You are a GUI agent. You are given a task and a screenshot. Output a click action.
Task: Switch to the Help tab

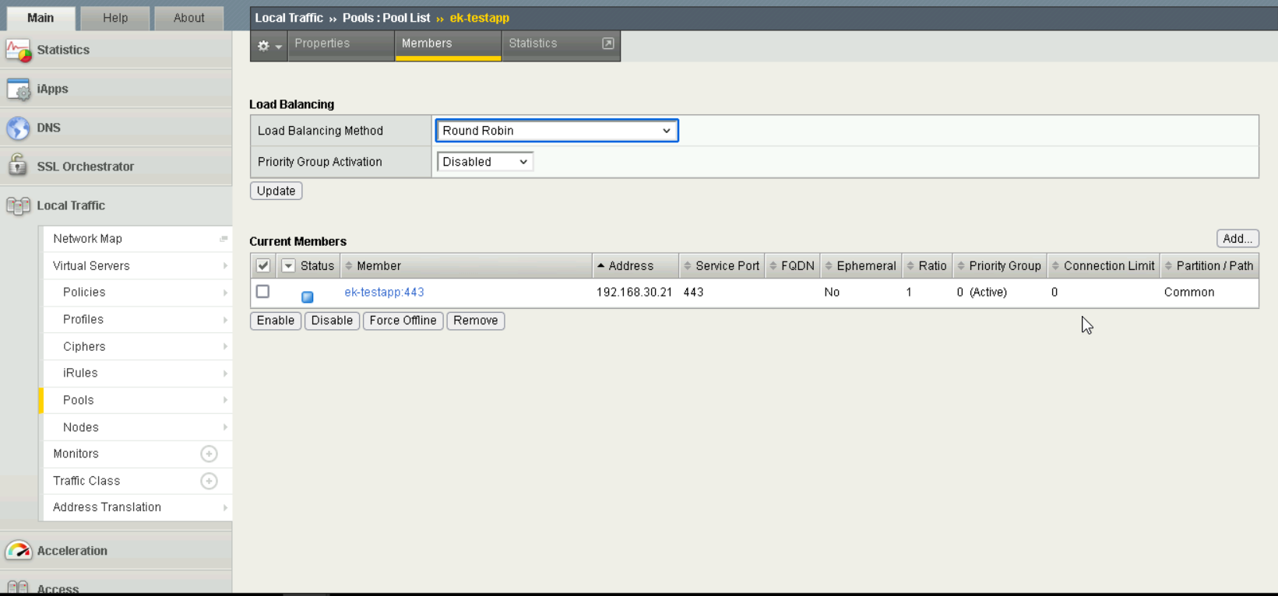[x=115, y=18]
